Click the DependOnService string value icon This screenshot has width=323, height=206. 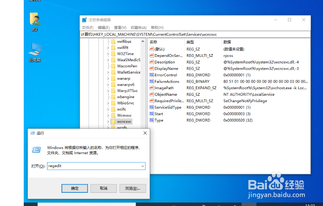coord(151,55)
